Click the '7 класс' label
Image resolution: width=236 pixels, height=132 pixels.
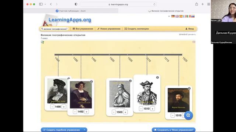pos(44,38)
